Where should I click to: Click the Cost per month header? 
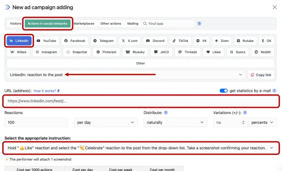pyautogui.click(x=162, y=170)
